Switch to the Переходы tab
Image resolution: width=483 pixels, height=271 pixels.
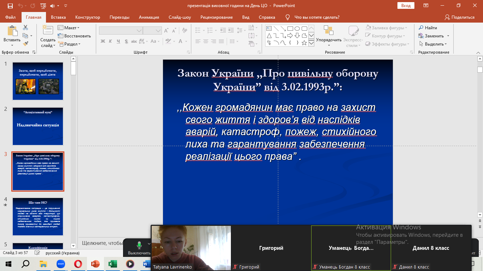pos(120,17)
